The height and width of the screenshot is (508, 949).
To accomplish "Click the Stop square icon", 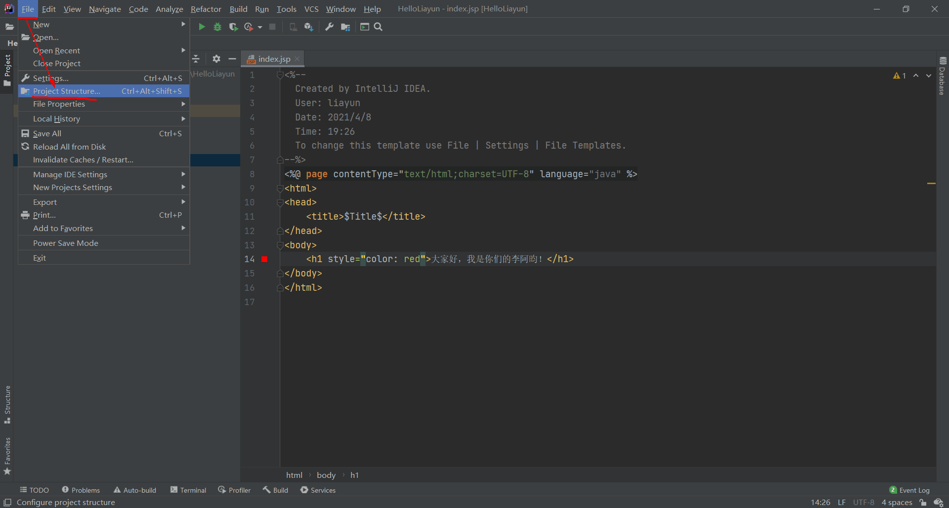I will point(272,27).
